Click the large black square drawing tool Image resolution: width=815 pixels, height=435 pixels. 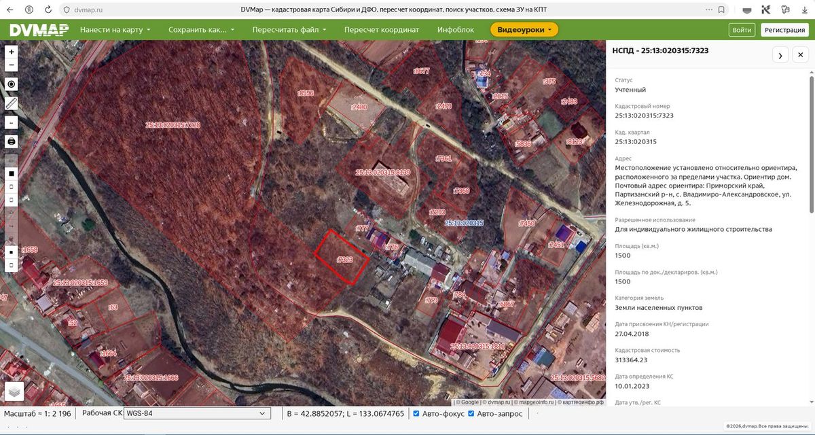pos(11,174)
